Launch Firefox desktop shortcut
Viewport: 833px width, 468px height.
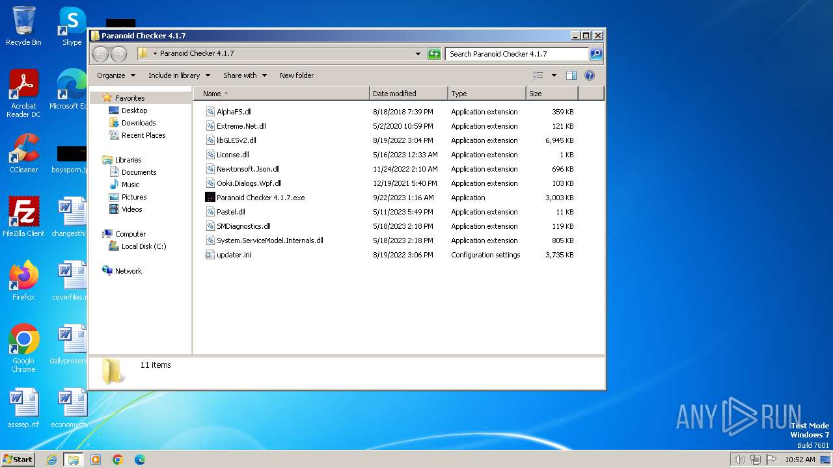click(x=23, y=281)
